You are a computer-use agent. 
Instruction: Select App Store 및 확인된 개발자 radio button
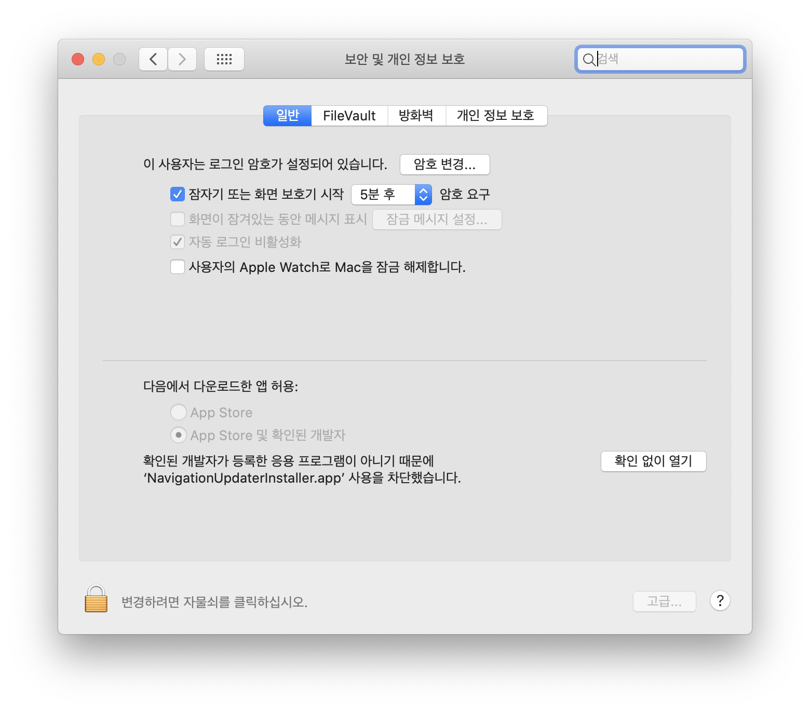(x=179, y=435)
